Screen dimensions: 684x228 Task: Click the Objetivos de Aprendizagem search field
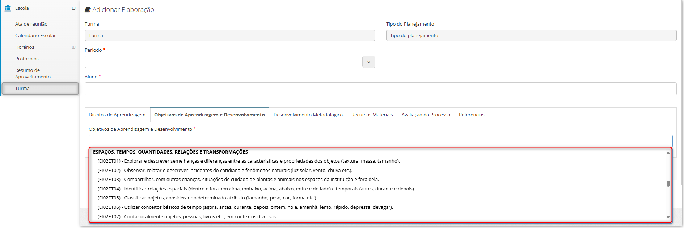[x=381, y=141]
